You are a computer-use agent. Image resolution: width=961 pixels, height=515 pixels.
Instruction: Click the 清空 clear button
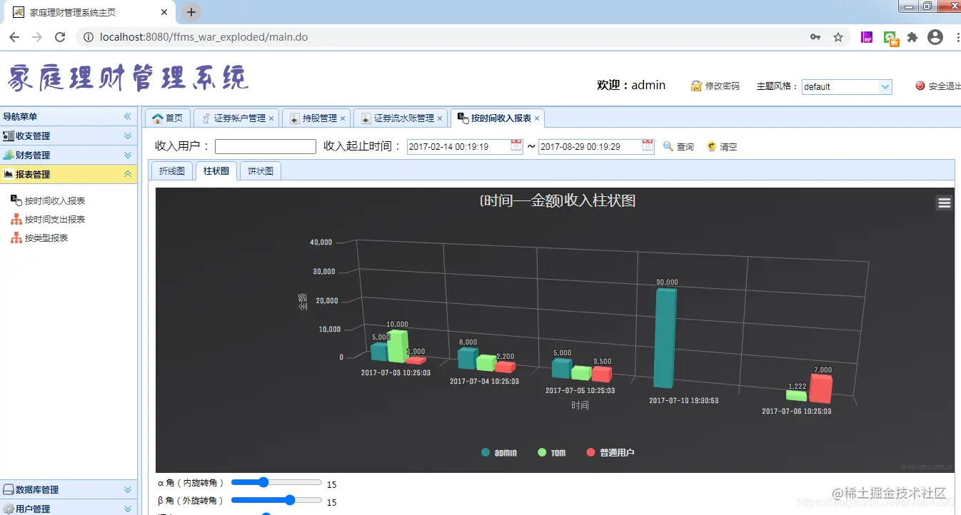(x=722, y=146)
